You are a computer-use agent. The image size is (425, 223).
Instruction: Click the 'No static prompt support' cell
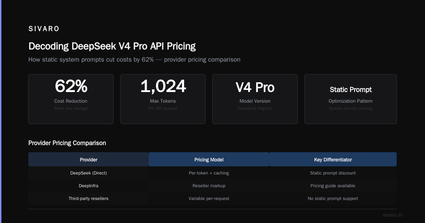coord(333,199)
